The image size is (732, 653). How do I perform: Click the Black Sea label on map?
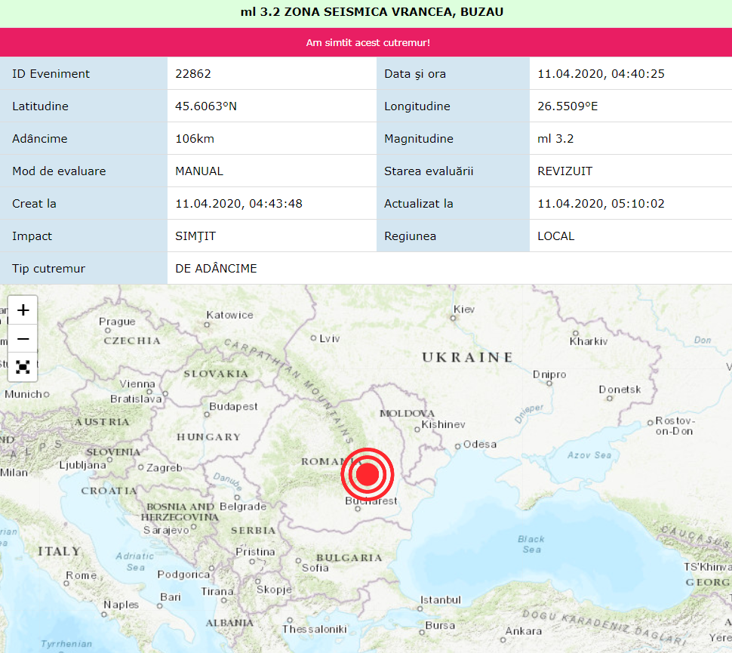point(531,544)
